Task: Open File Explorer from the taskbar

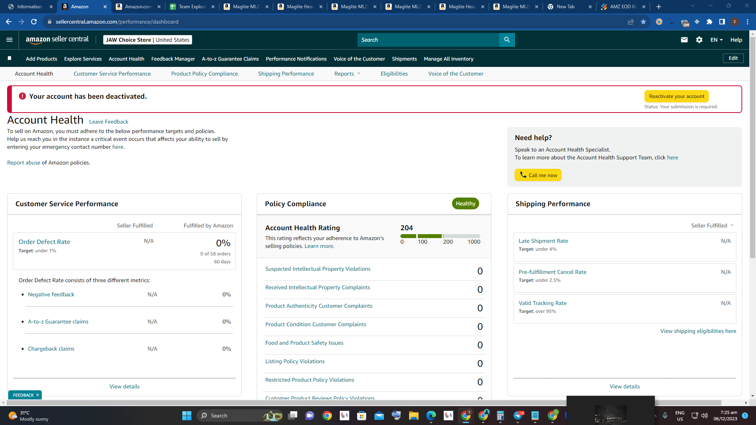Action: (x=413, y=416)
